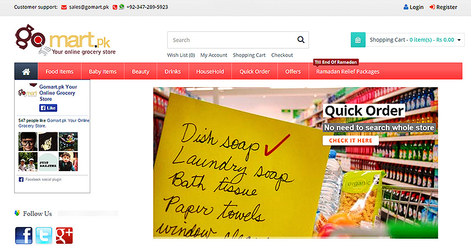Click the home icon in navigation bar
This screenshot has height=246, width=471.
26,72
